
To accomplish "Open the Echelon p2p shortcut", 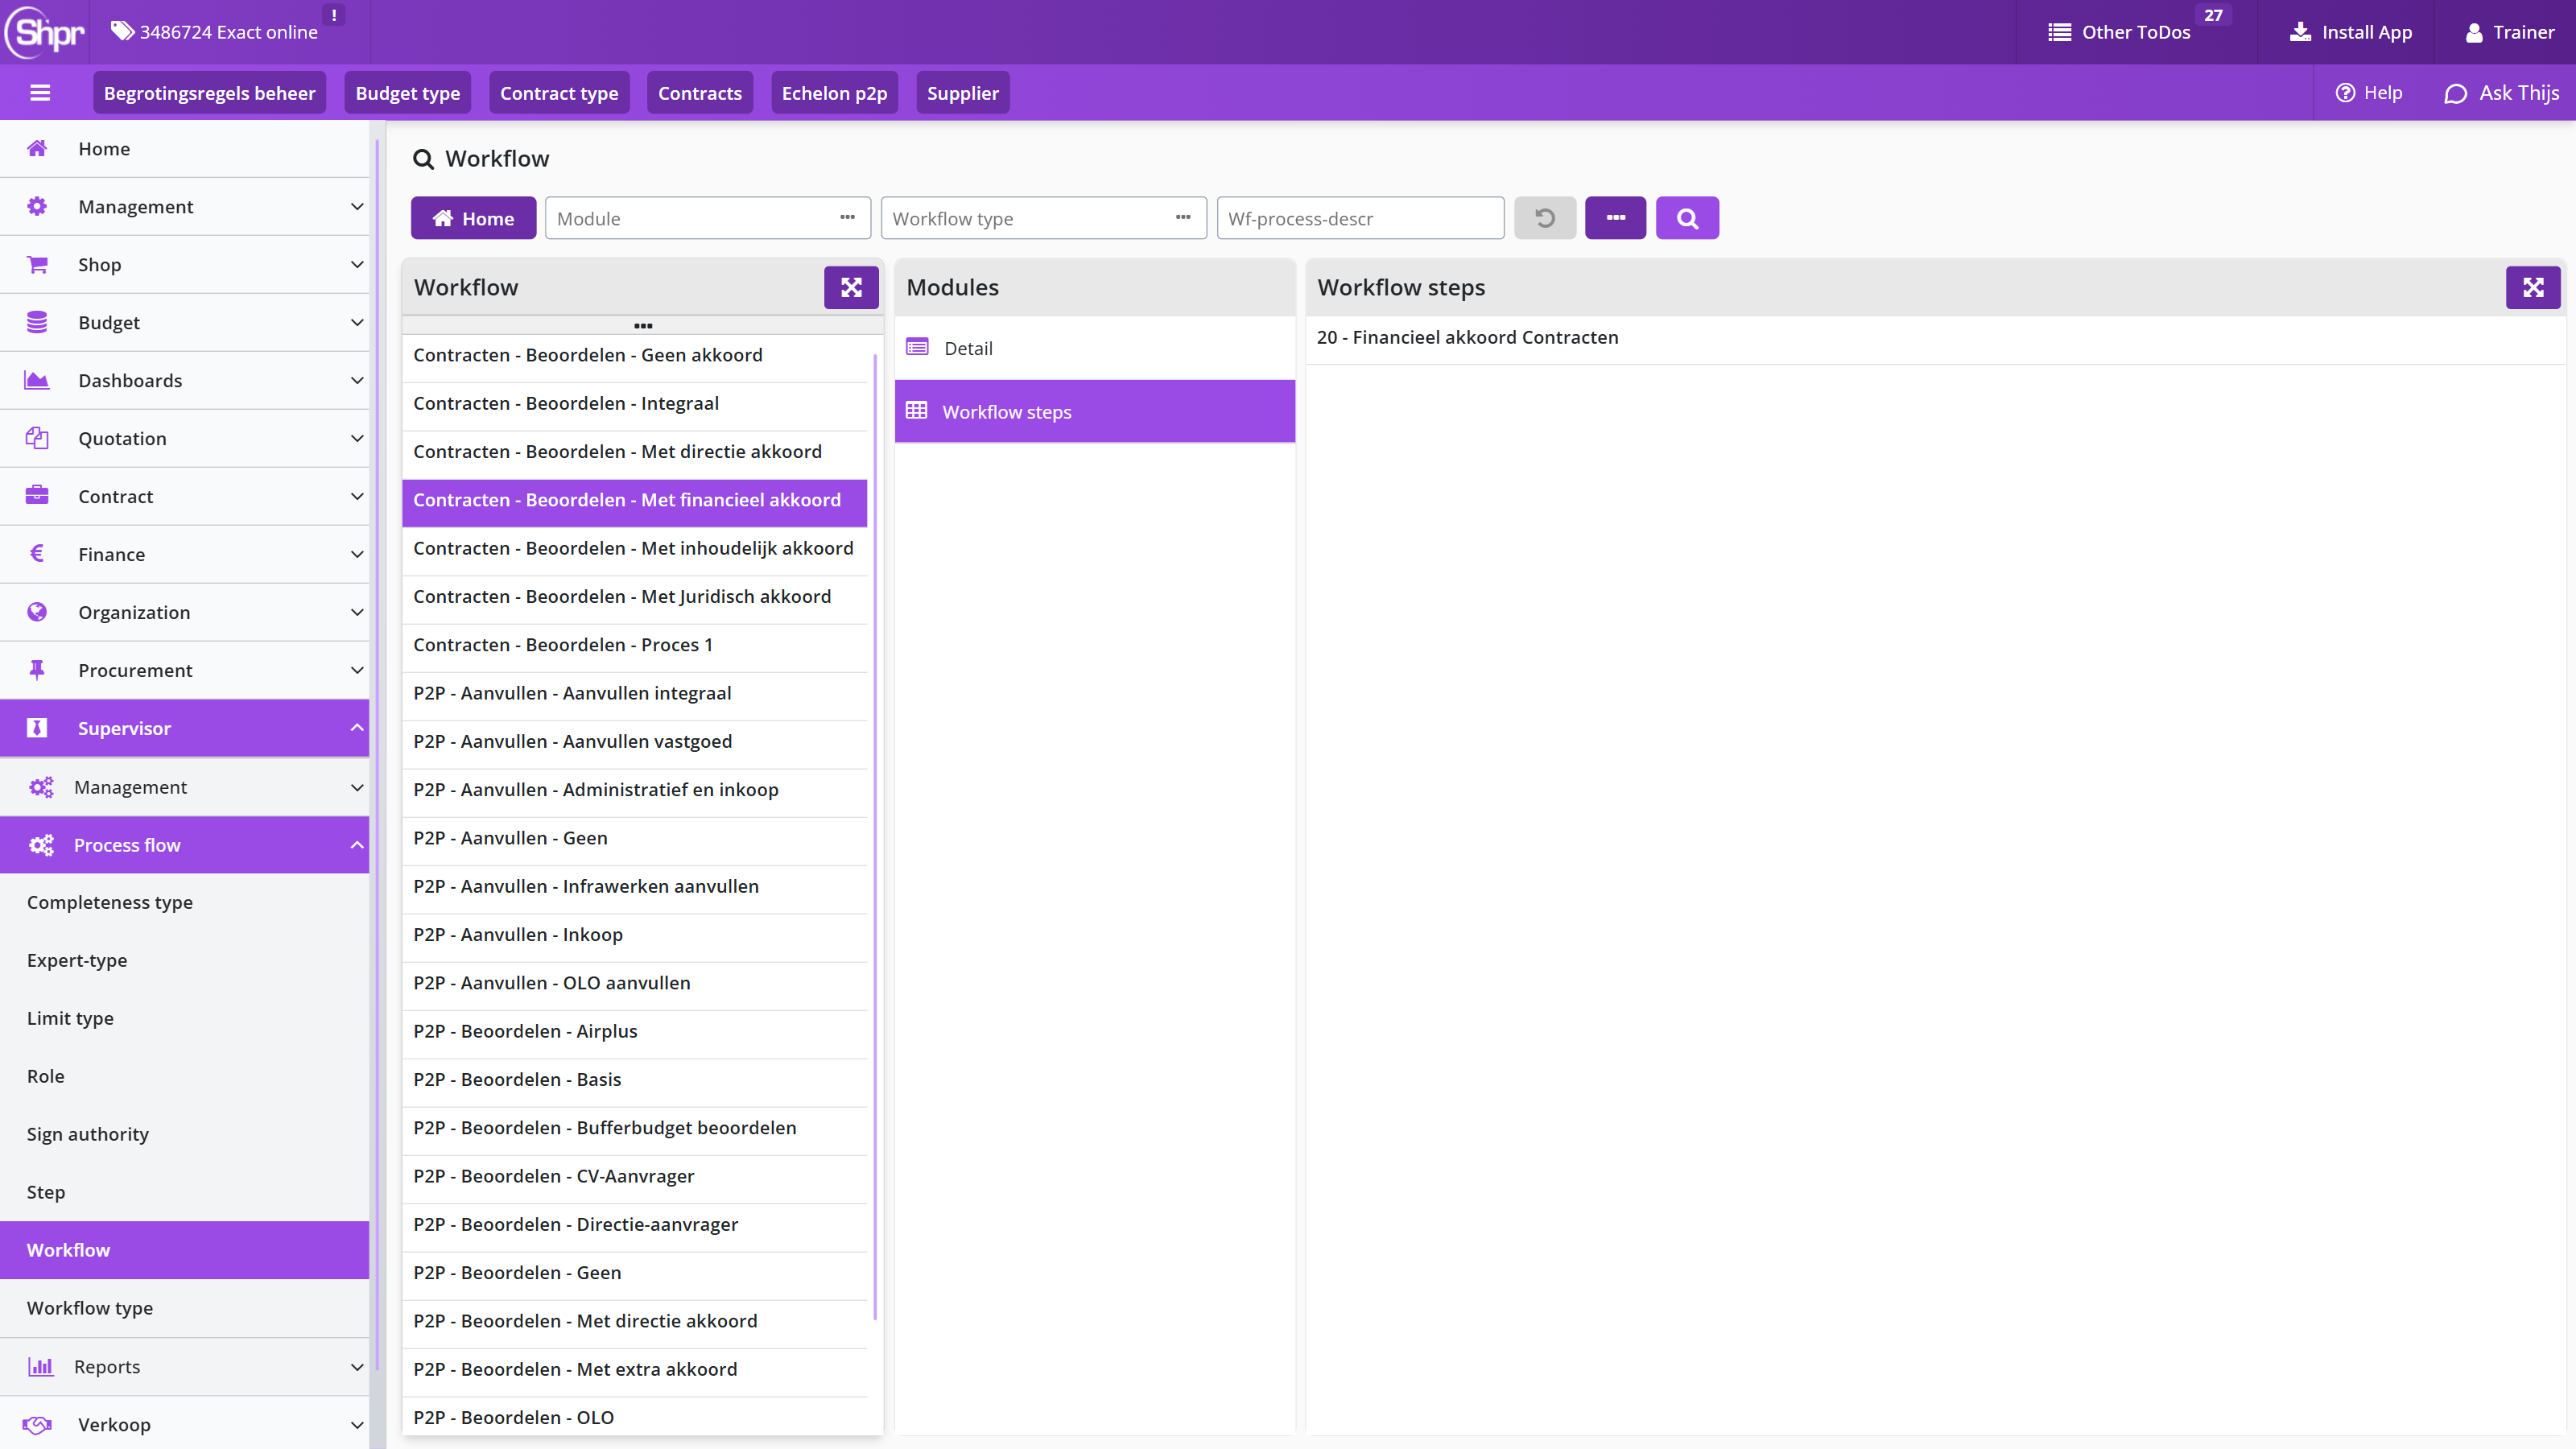I will 834,93.
